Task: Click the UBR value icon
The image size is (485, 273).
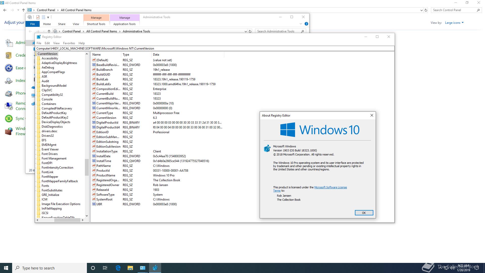Action: [x=94, y=204]
